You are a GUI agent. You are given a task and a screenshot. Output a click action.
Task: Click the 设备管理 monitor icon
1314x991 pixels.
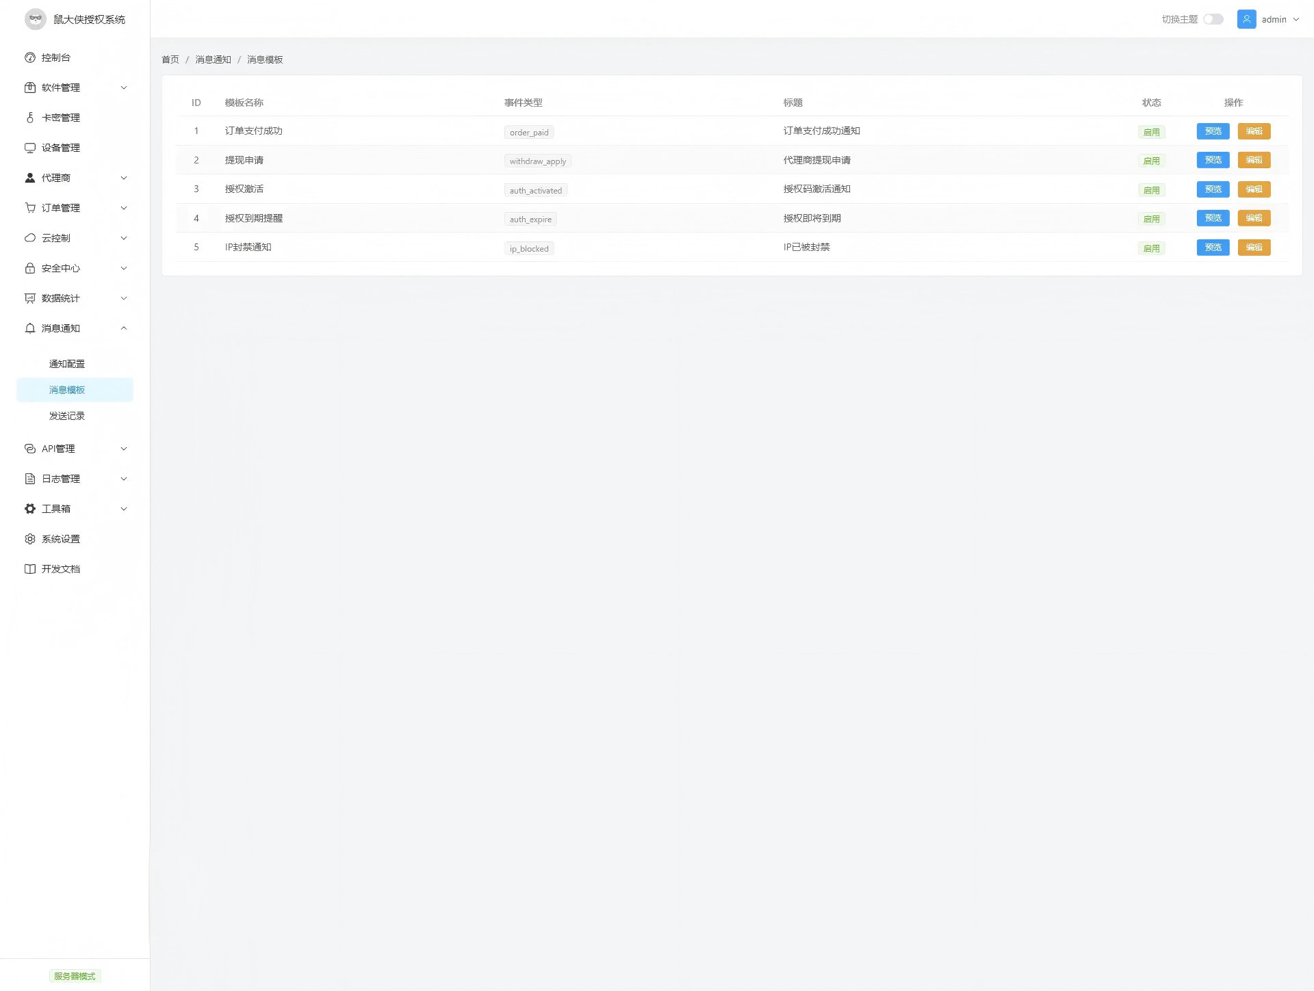30,148
